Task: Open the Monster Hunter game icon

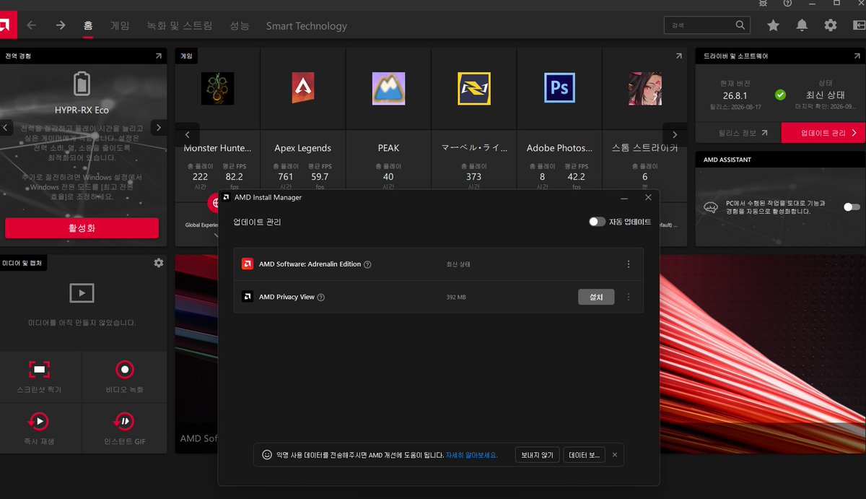Action: pyautogui.click(x=217, y=88)
